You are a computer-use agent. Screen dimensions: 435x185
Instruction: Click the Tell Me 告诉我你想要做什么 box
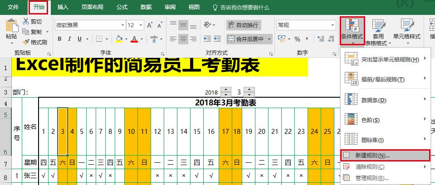241,8
